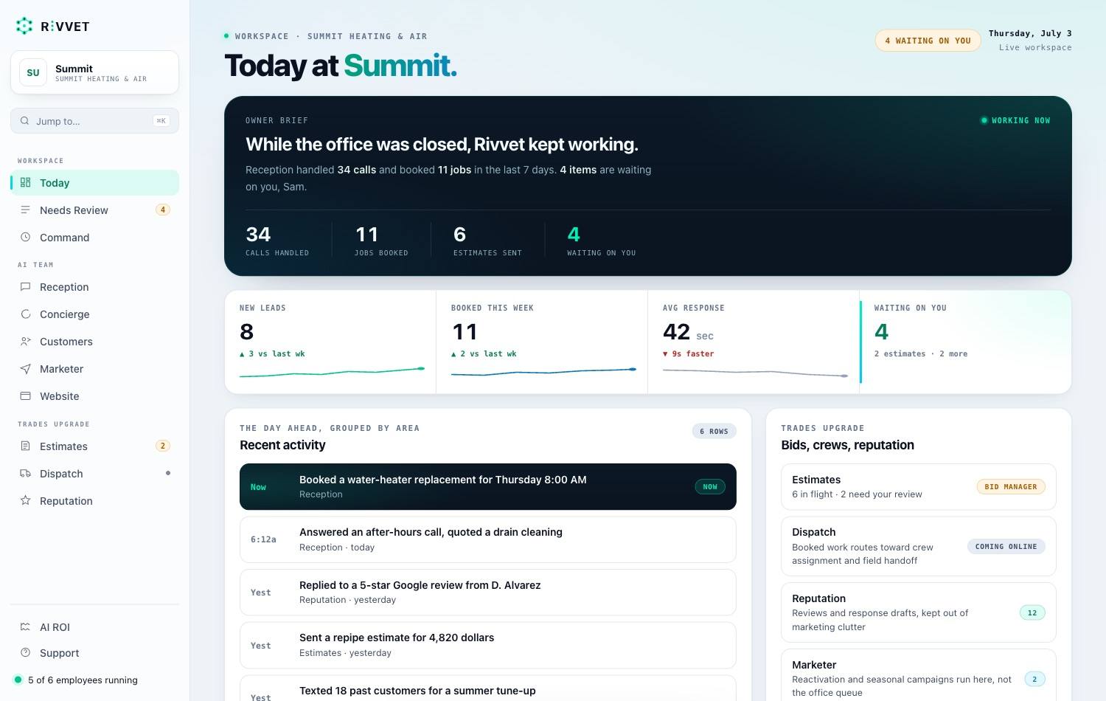Click the Needs Review list icon
This screenshot has width=1106, height=701.
25,210
